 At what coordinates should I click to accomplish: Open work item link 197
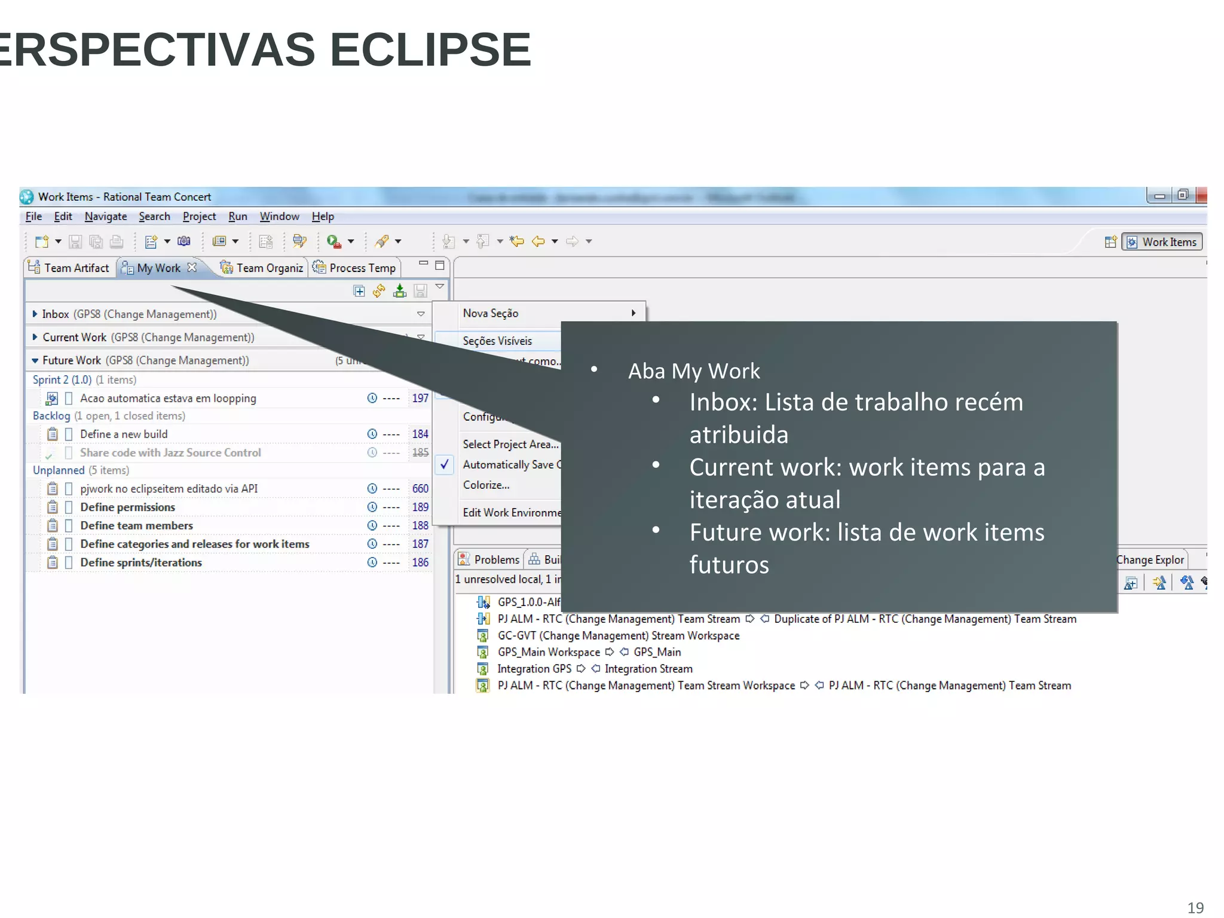coord(420,399)
